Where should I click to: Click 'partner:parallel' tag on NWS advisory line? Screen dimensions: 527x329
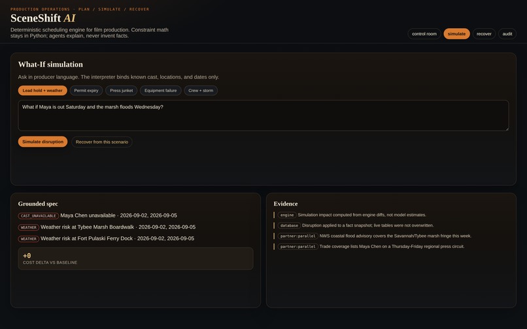pyautogui.click(x=297, y=236)
